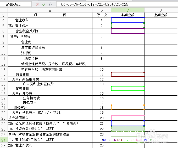Select the cell 城市维护建设税

click(50, 48)
